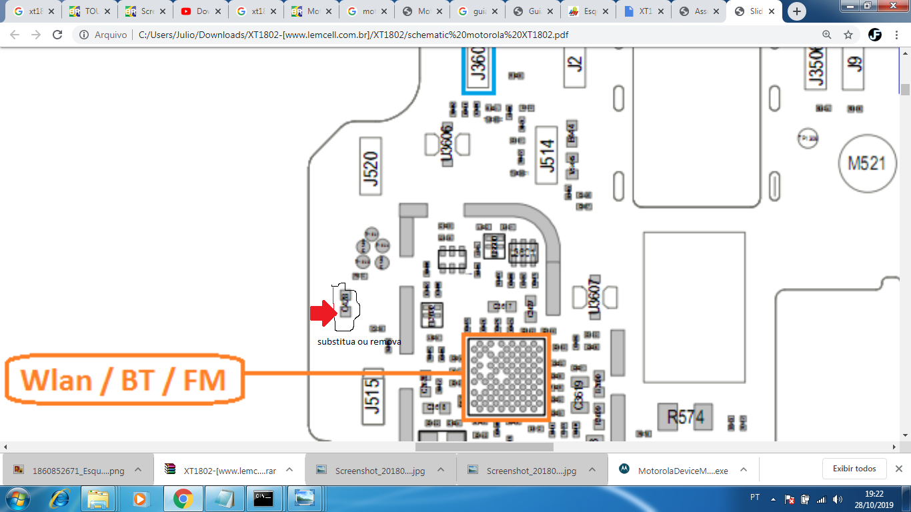Open the command prompt taskbar icon

coord(263,498)
